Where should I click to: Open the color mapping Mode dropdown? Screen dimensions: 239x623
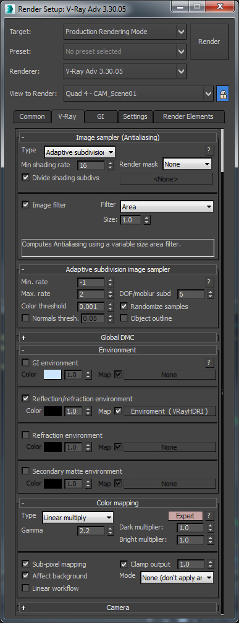(177, 578)
